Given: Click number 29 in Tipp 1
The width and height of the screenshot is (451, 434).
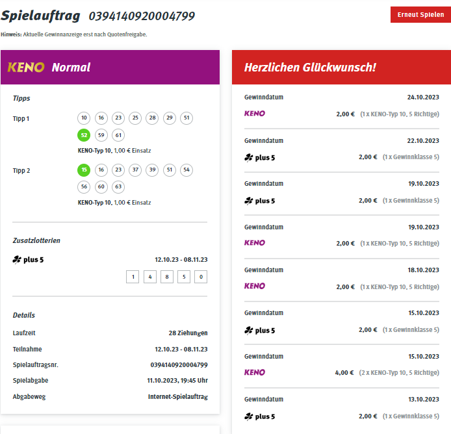Looking at the screenshot, I should (170, 118).
